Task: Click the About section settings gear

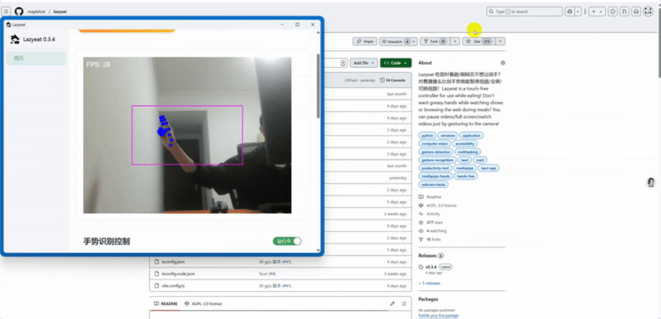Action: click(x=503, y=63)
